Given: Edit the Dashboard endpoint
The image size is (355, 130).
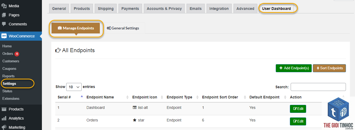Looking at the screenshot, I should point(298,109).
